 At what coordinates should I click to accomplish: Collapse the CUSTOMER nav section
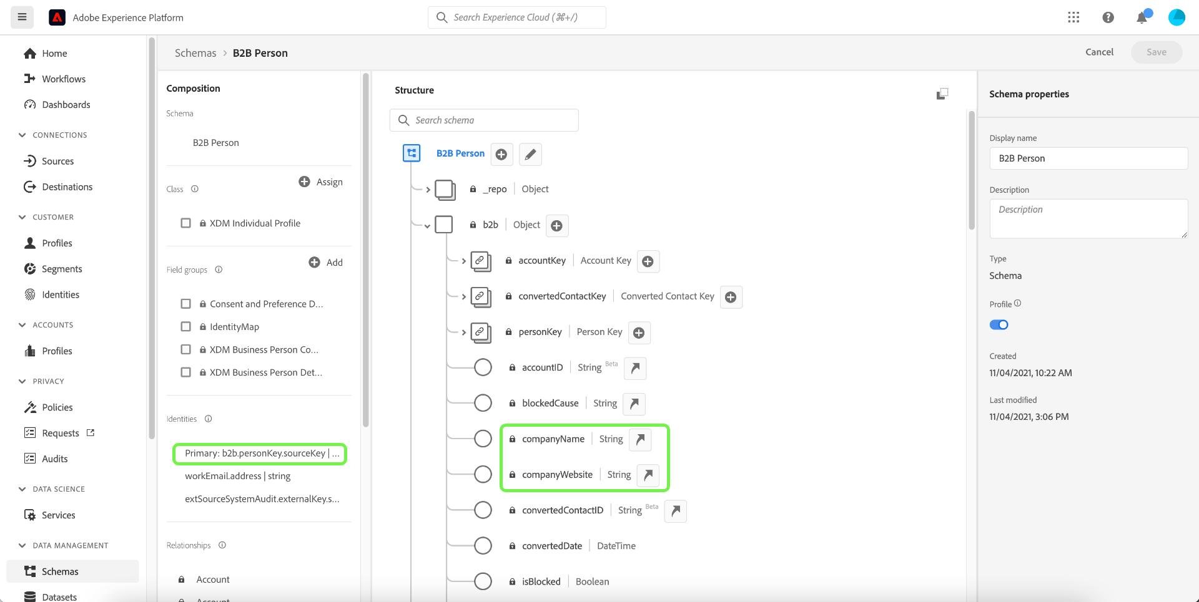tap(22, 217)
